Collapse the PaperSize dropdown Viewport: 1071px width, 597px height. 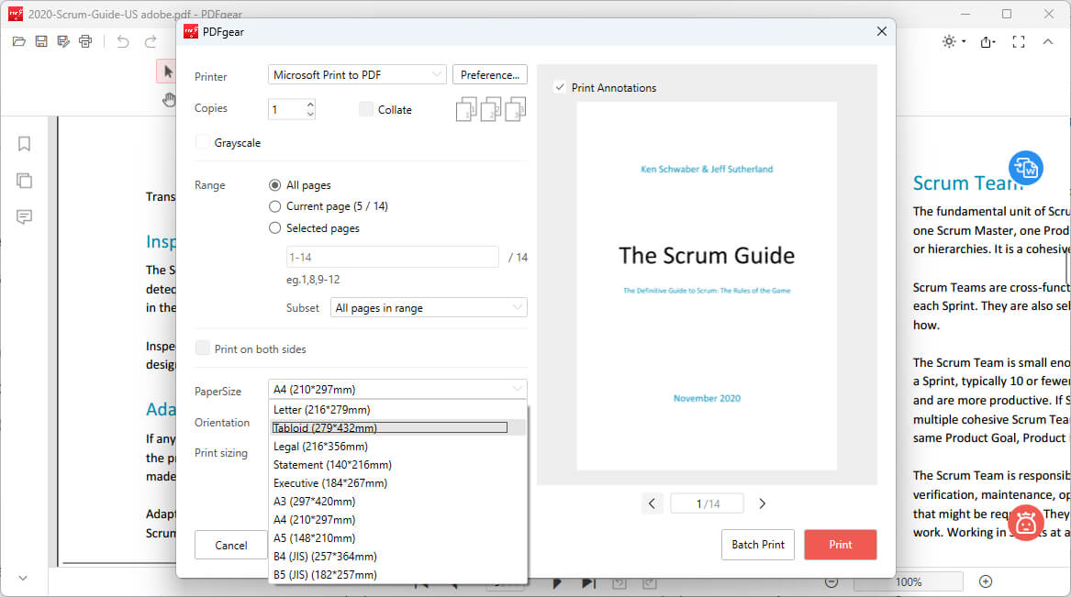[518, 390]
